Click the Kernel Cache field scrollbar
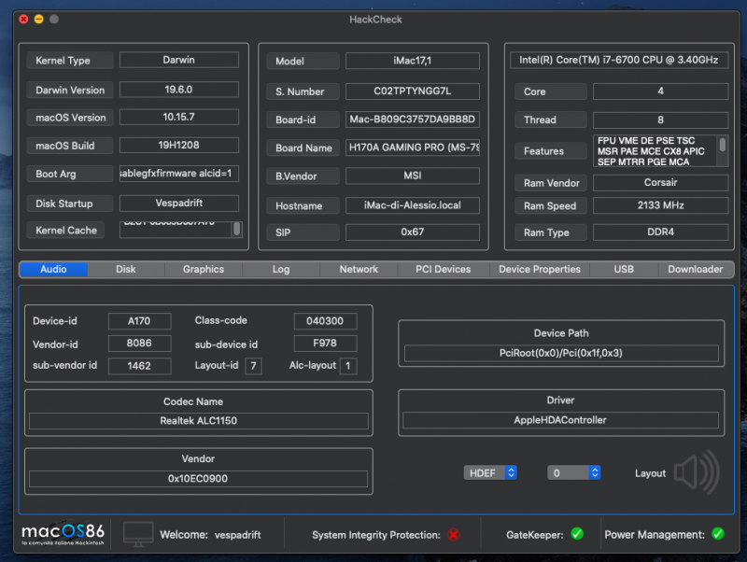747x562 pixels. point(236,229)
